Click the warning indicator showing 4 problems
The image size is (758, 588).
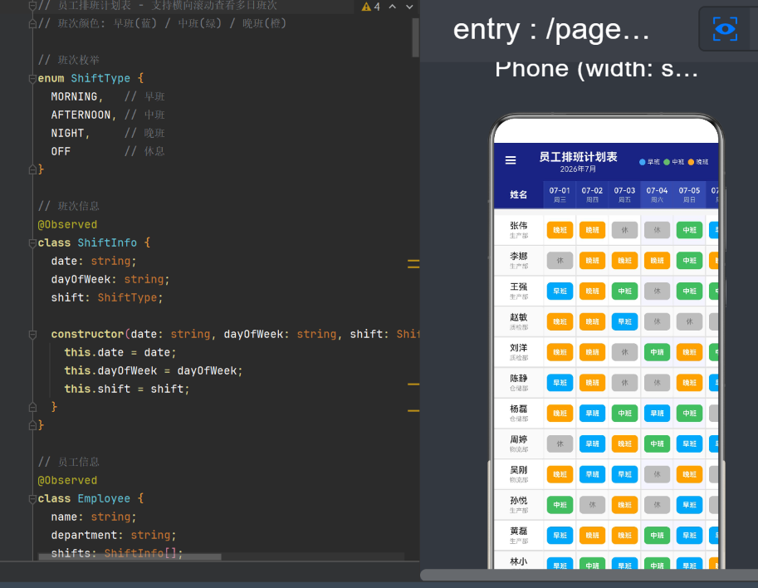[x=371, y=7]
